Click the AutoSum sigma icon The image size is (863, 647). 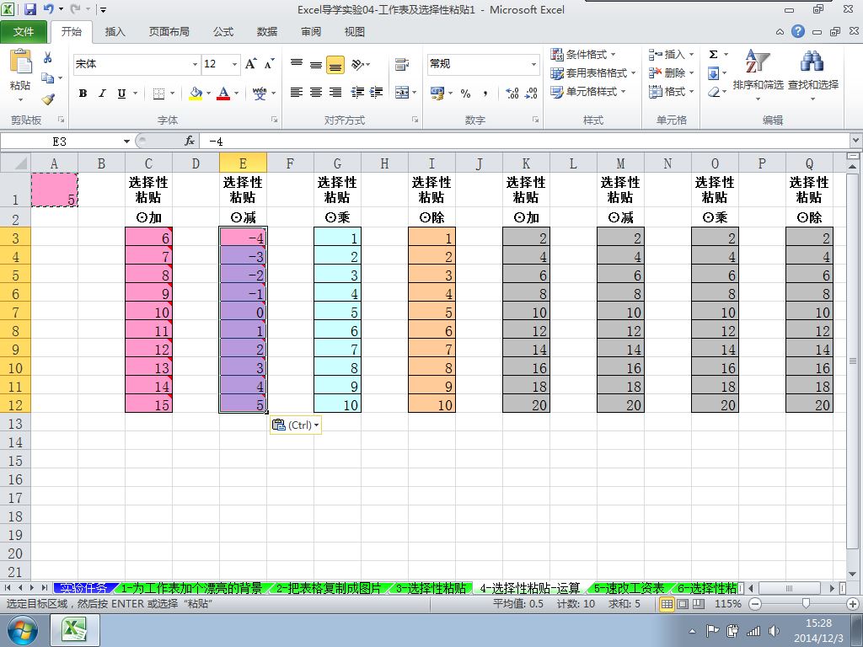[x=713, y=55]
